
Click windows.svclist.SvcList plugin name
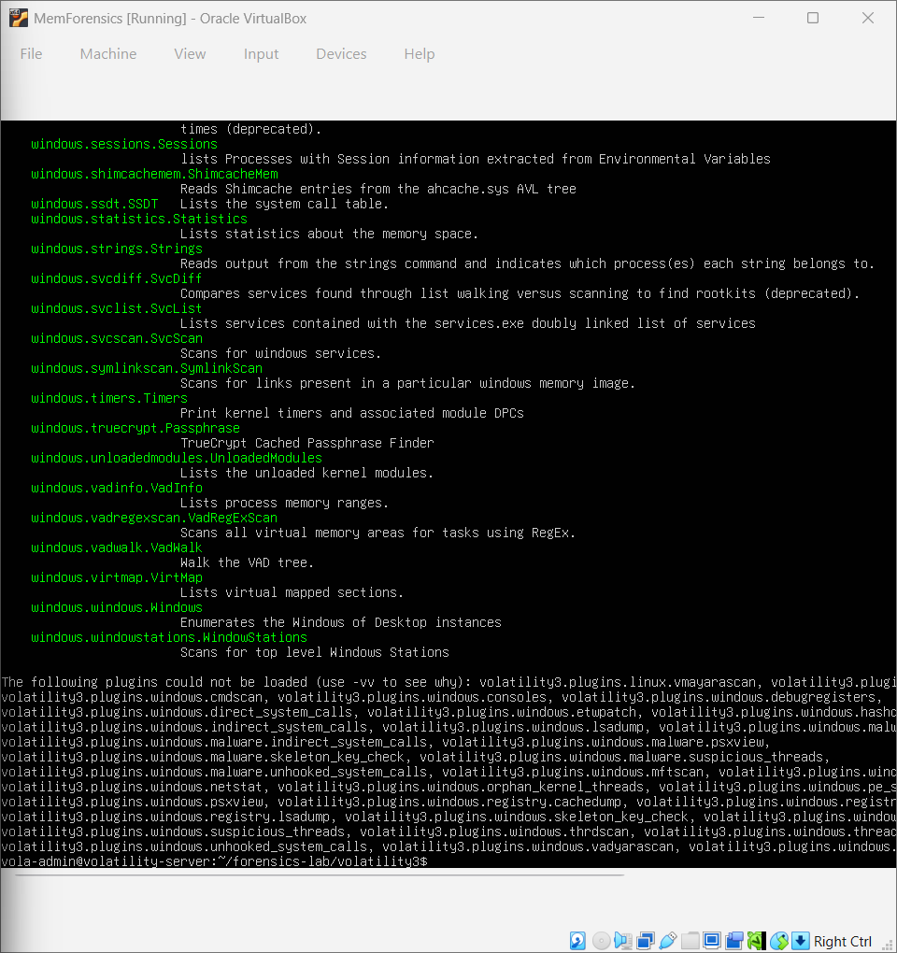point(117,308)
